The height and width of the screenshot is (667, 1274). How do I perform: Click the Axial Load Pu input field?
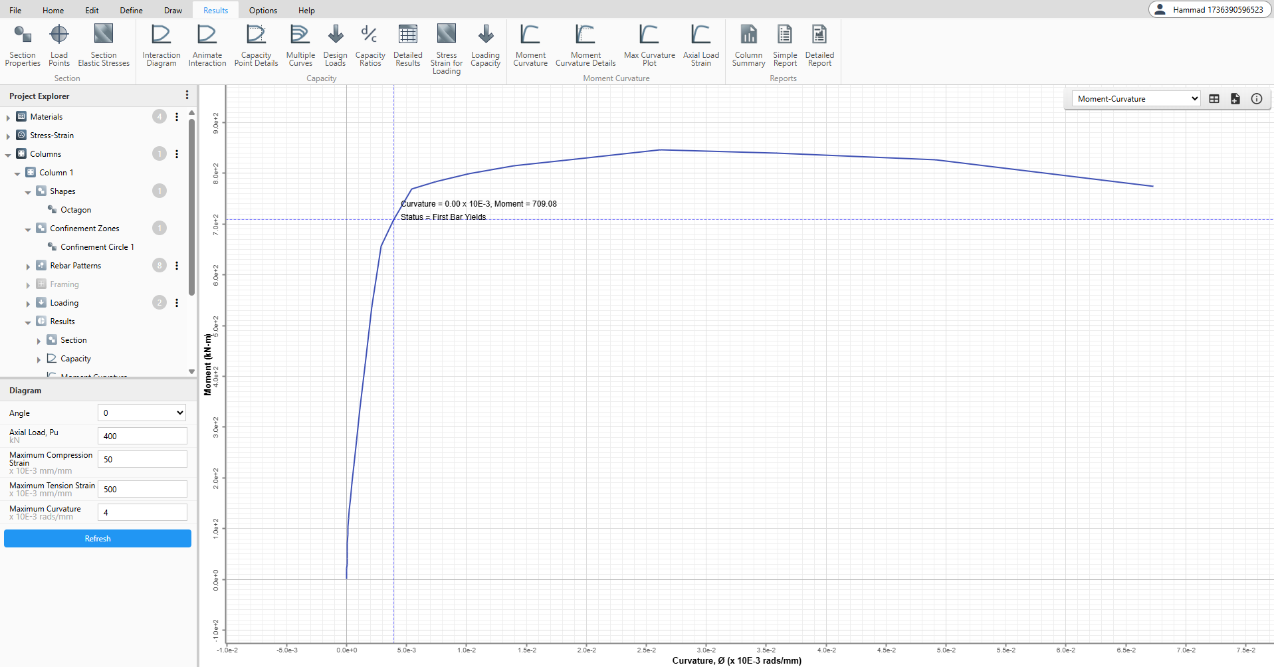point(142,436)
